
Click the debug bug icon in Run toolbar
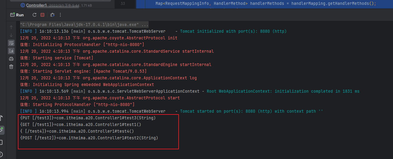click(52, 15)
